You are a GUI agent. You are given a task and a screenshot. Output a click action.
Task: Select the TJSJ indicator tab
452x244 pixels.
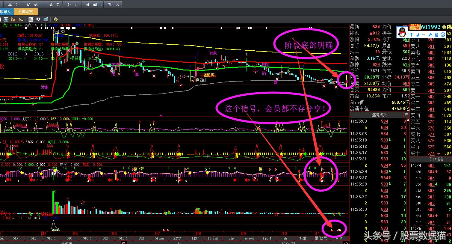195,238
